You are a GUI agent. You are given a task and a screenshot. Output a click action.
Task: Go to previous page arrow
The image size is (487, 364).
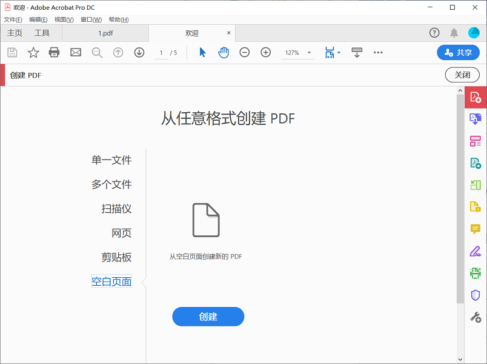118,52
